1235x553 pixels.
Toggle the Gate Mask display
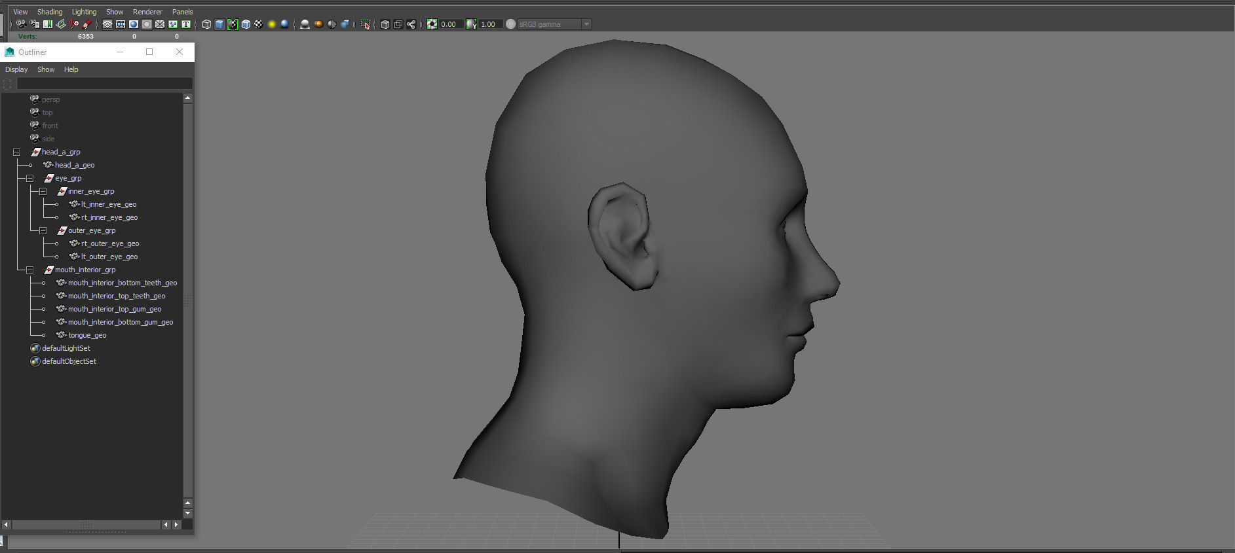[147, 24]
